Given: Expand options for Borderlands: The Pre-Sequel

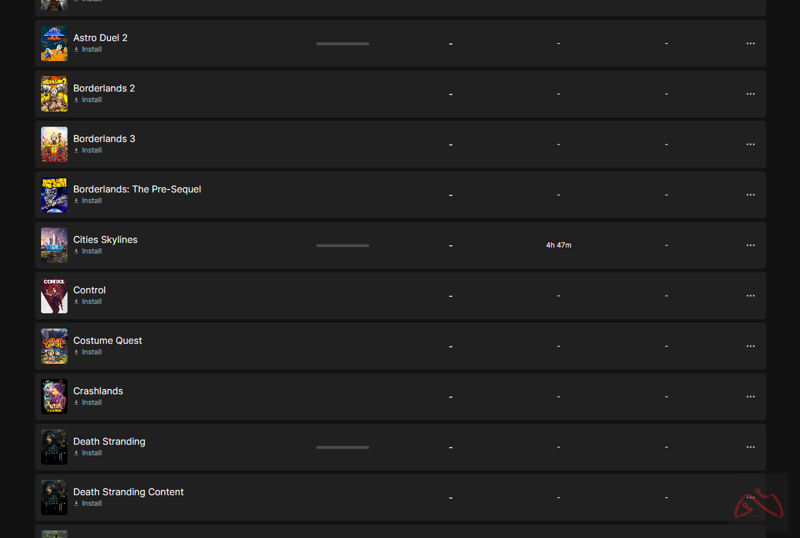Looking at the screenshot, I should tap(750, 195).
